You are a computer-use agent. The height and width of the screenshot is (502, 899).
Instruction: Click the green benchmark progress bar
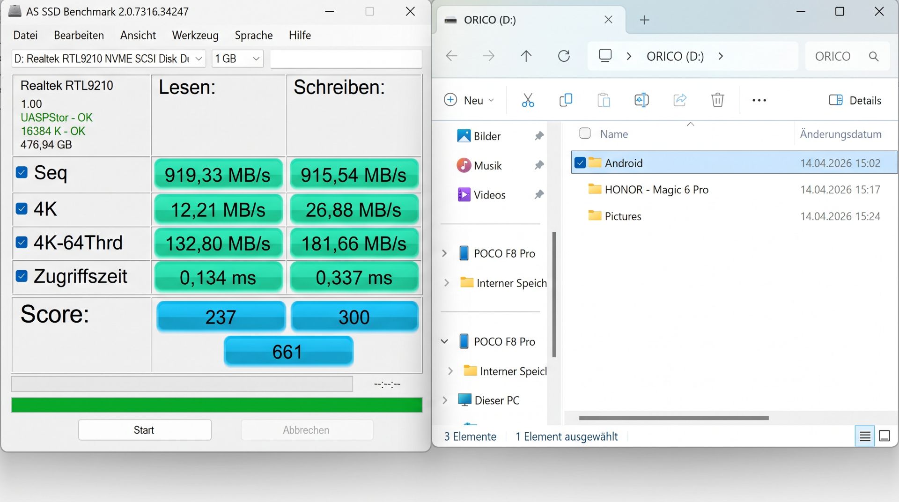click(x=217, y=405)
